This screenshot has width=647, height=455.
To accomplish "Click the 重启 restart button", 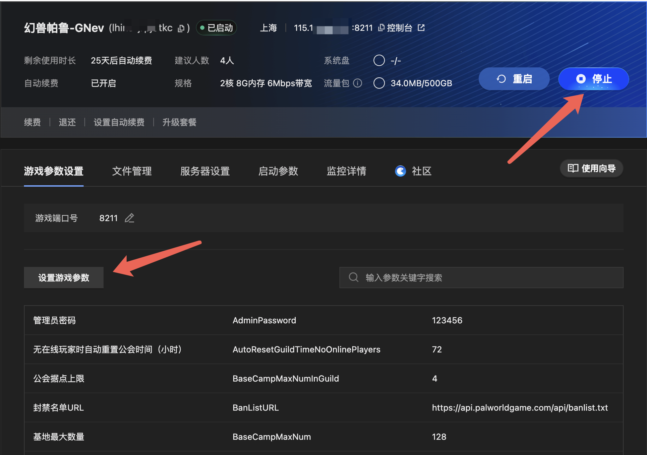I will tap(514, 79).
